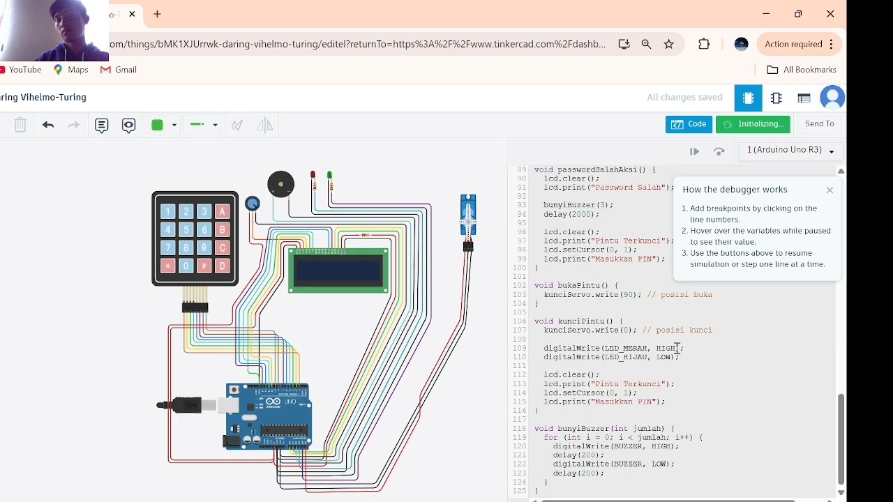Open Gmail bookmark

[x=119, y=70]
